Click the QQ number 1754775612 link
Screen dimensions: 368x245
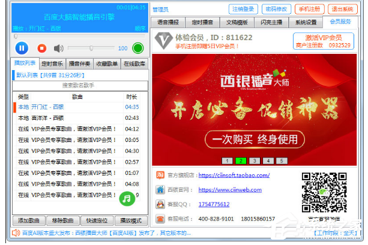[x=214, y=204]
